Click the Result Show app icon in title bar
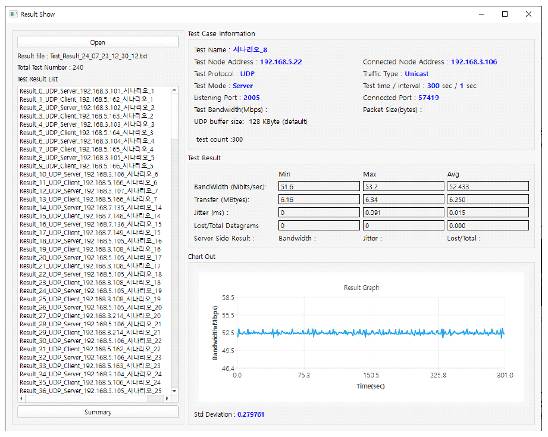Image resolution: width=548 pixels, height=437 pixels. point(14,14)
